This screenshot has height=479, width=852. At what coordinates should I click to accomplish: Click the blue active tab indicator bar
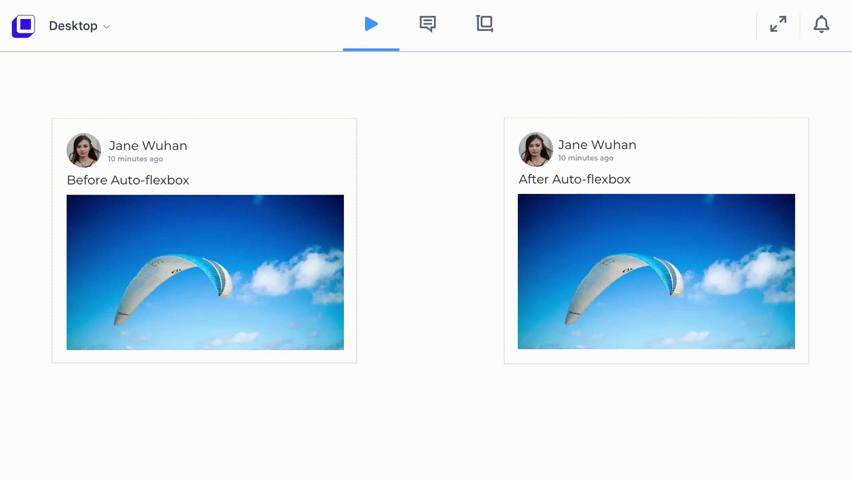[371, 50]
